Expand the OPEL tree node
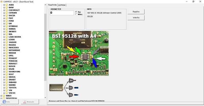 4,56
